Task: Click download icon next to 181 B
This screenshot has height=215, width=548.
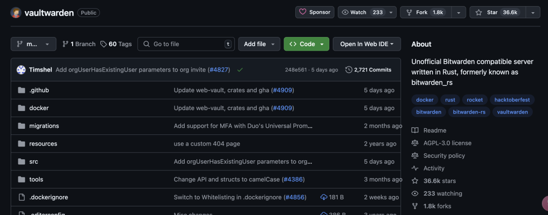Action: [324, 197]
